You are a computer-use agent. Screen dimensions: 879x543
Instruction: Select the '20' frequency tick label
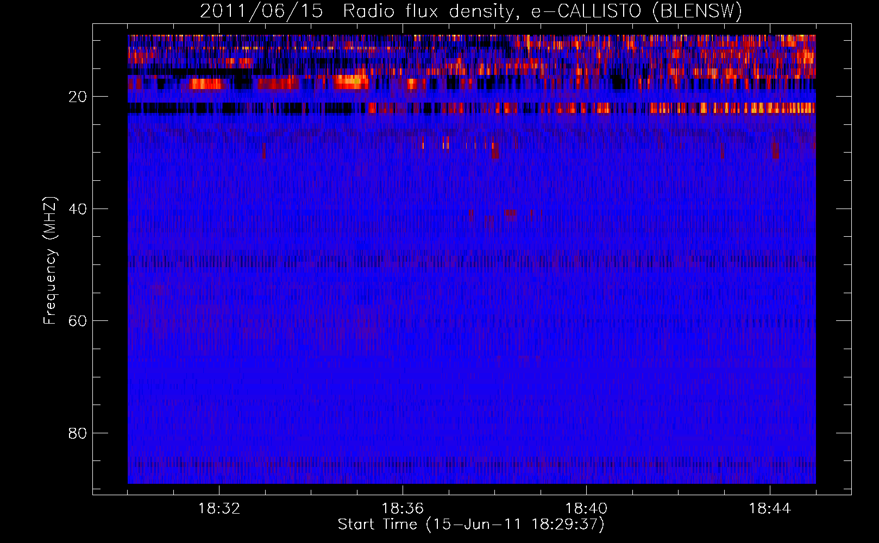coord(78,97)
